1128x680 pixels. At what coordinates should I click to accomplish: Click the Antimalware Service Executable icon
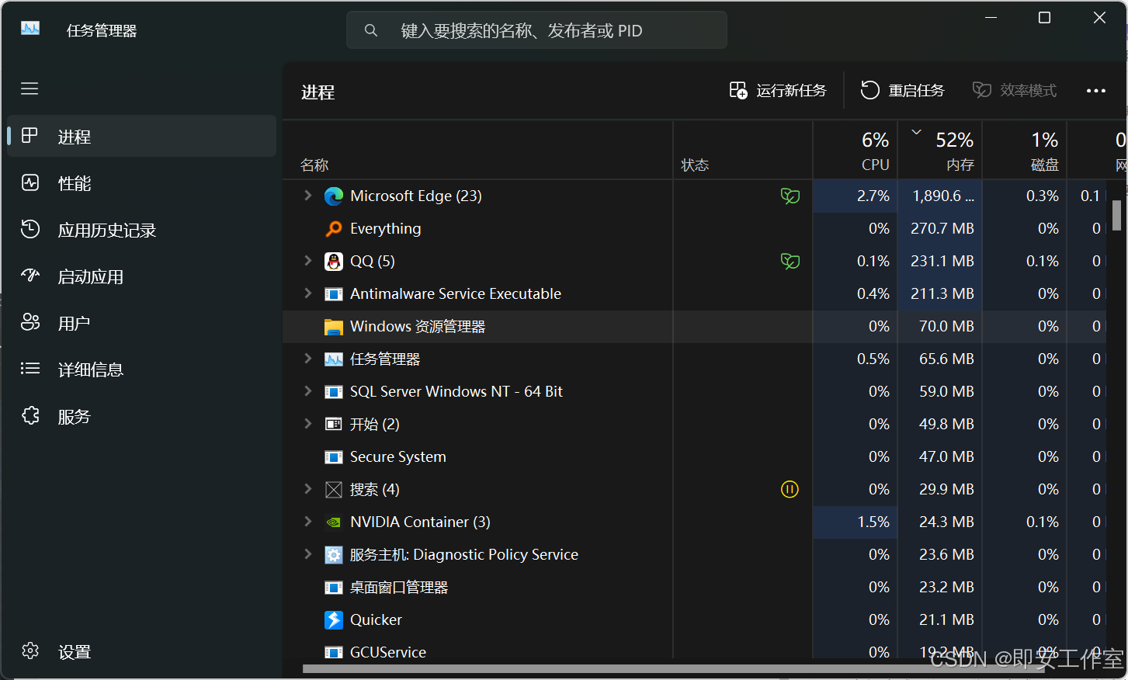pos(334,294)
